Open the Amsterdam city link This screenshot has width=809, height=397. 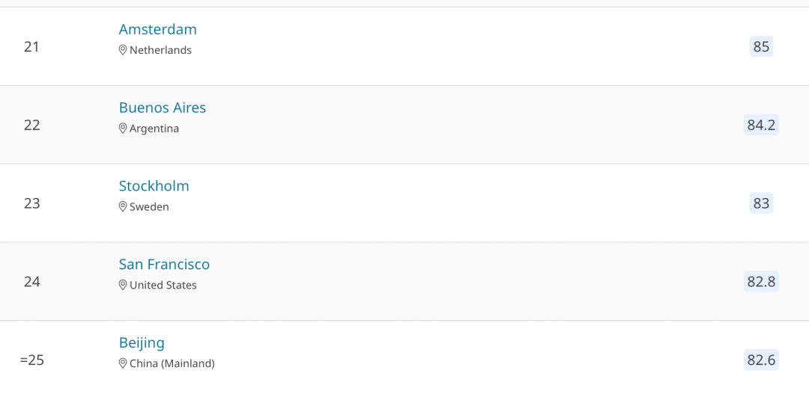click(x=158, y=29)
